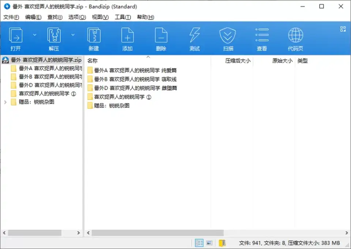This screenshot has width=351, height=249.
Task: Select 喜欢捉弄人的锐锐同学 ① in left tree
Action: pyautogui.click(x=44, y=93)
